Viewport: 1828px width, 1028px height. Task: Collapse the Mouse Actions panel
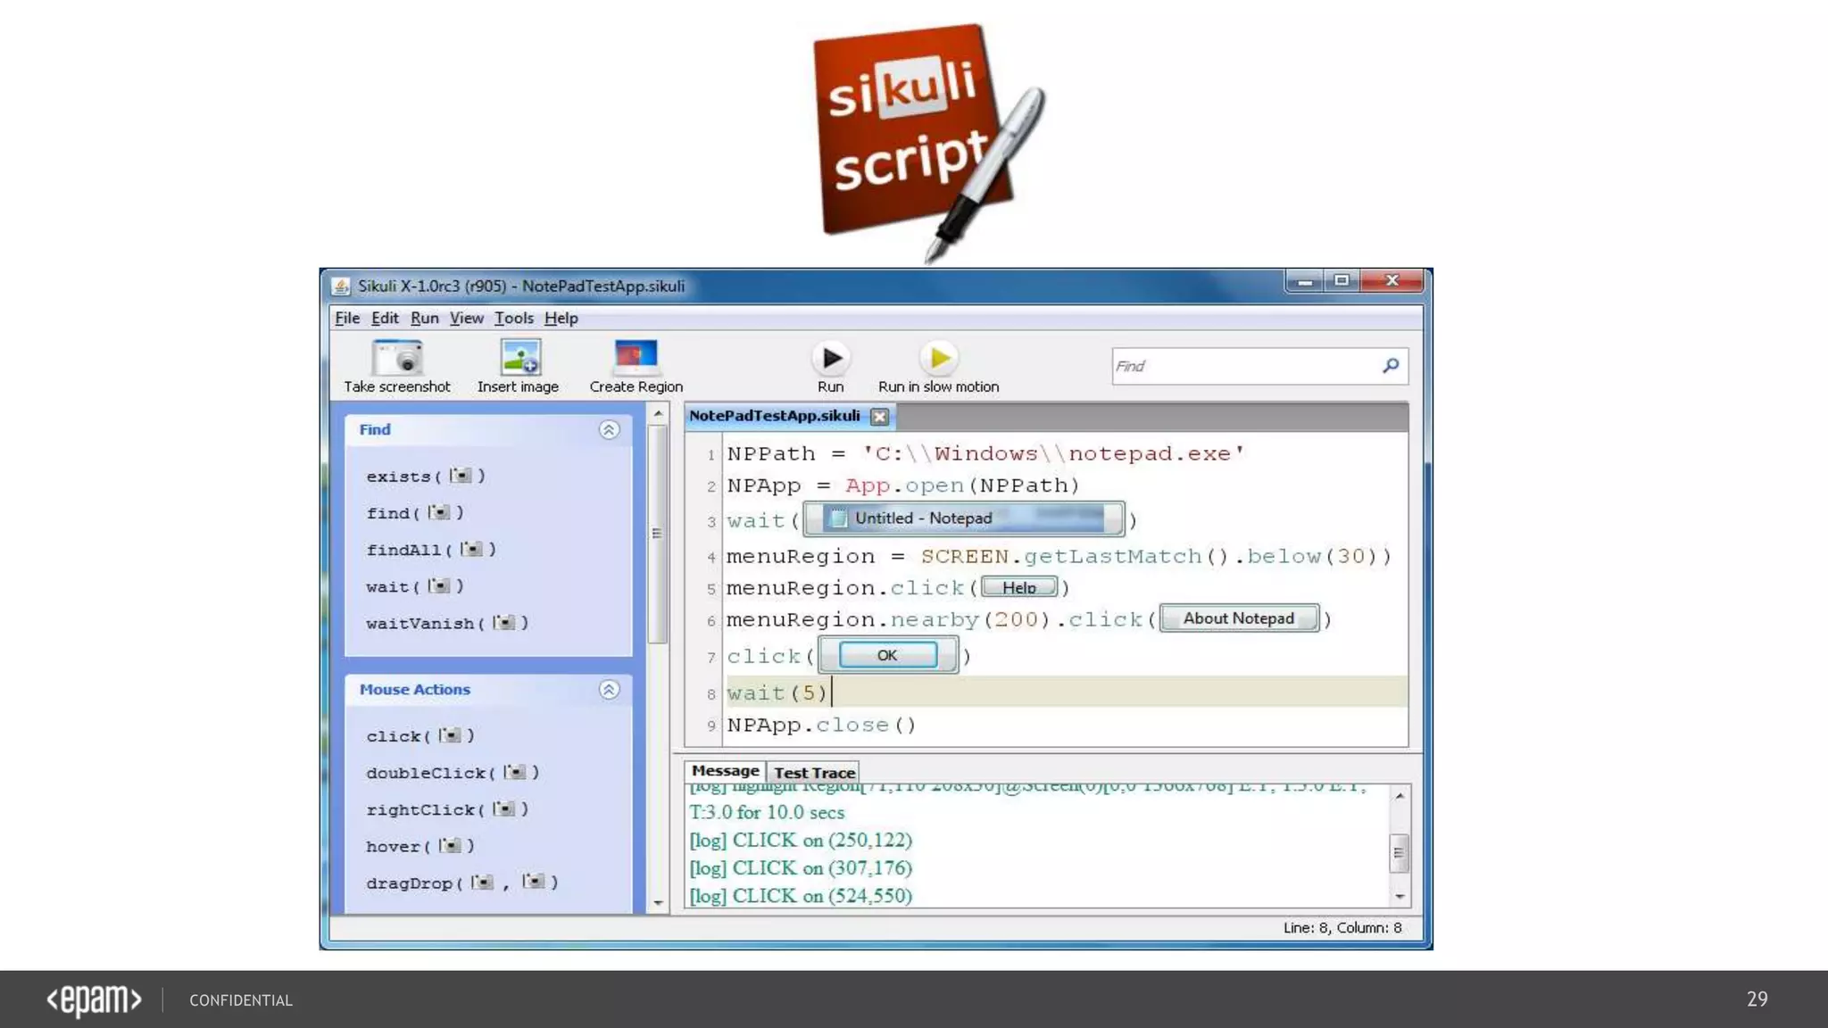pyautogui.click(x=609, y=690)
